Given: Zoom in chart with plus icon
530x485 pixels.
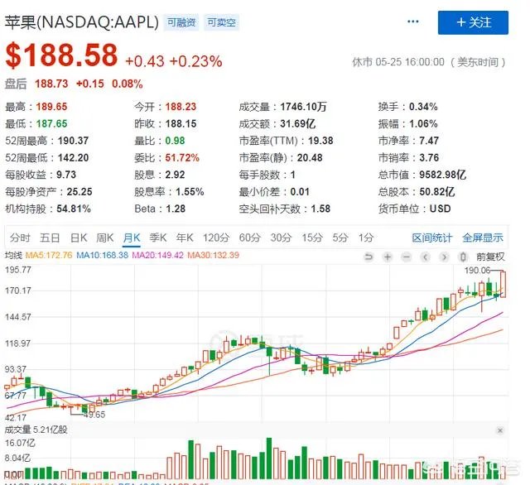Looking at the screenshot, I should tap(388, 257).
